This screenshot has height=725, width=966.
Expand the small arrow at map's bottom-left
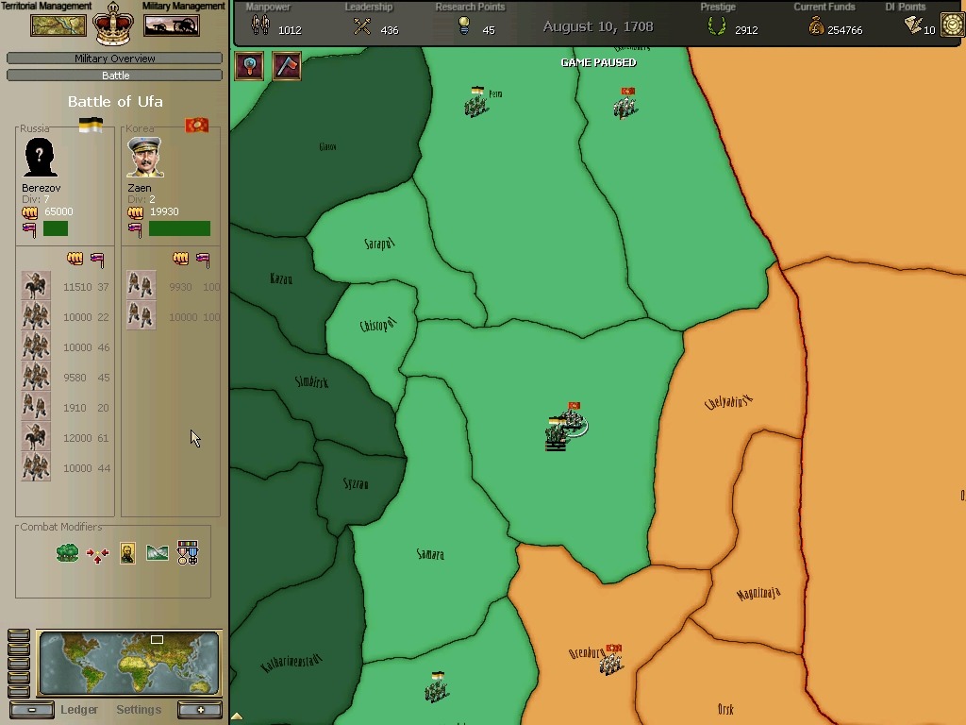coord(237,717)
